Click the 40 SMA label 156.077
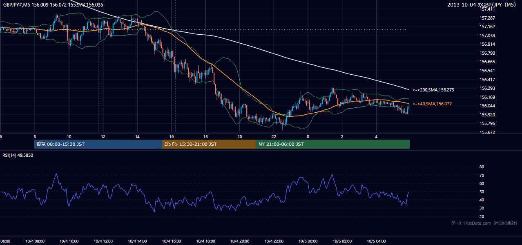522x245 pixels. tap(432, 104)
